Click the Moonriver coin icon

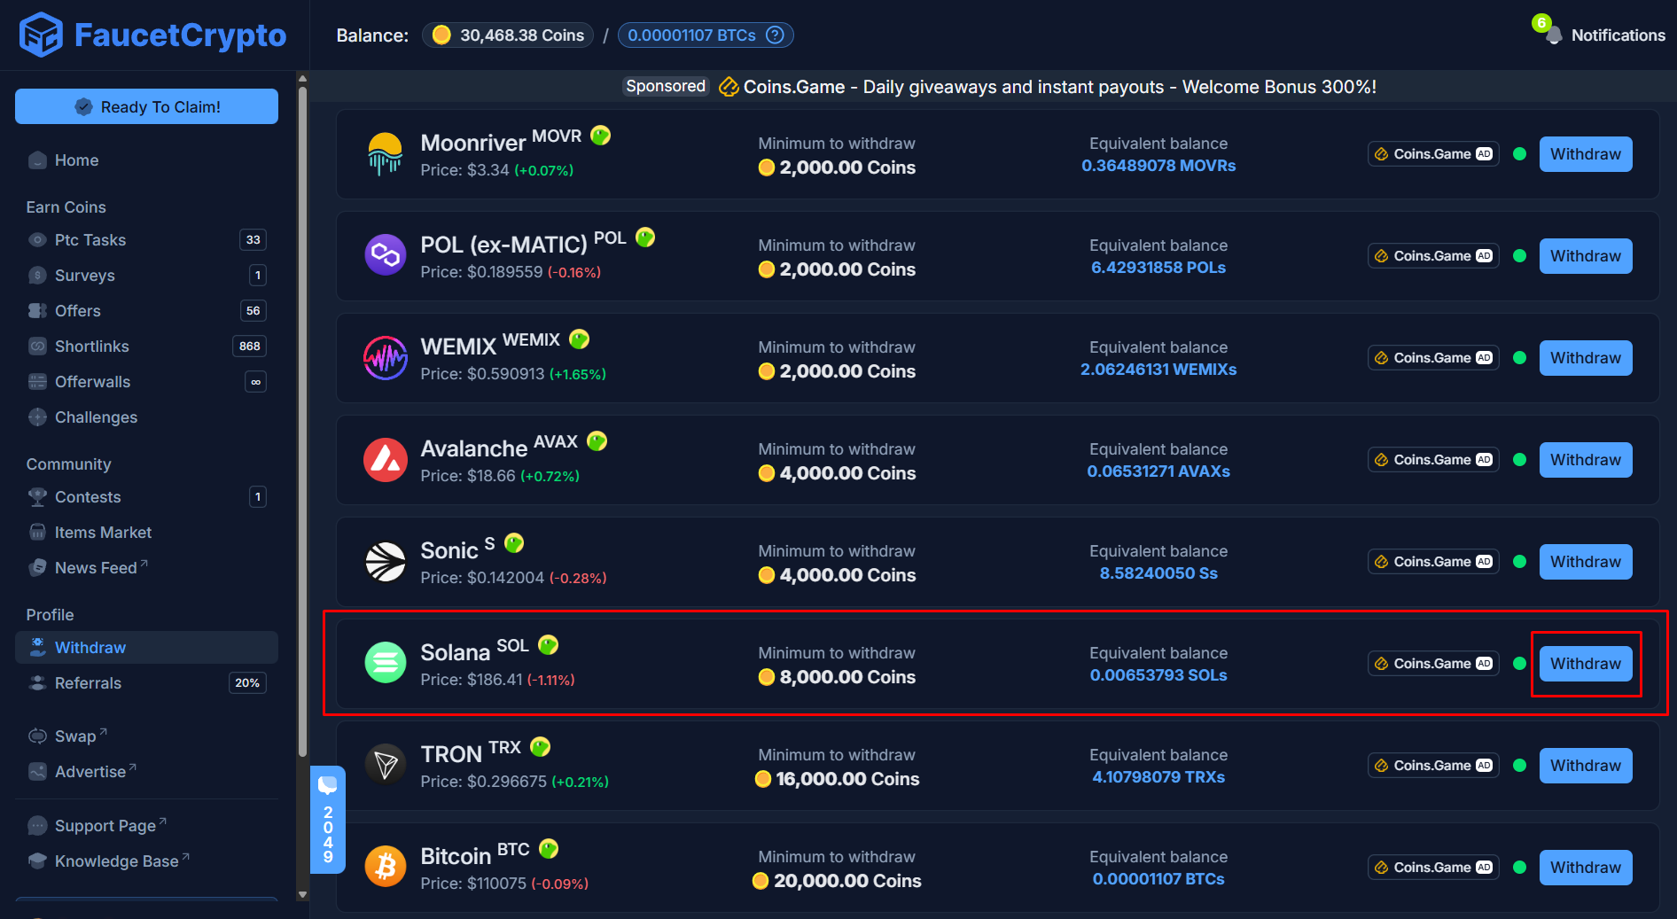[x=386, y=153]
